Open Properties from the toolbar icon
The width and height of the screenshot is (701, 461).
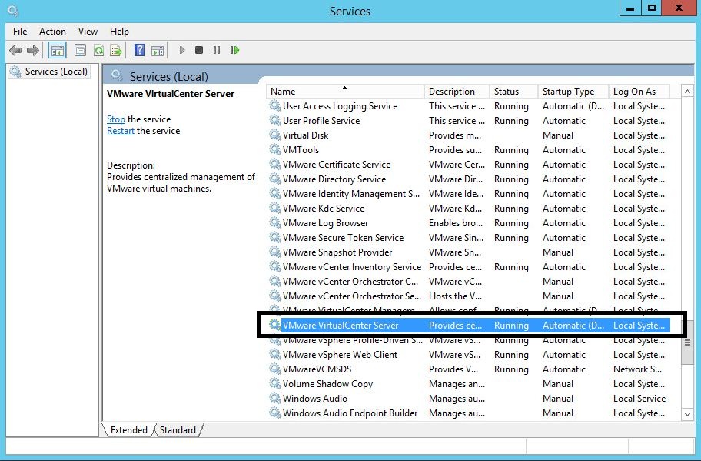[80, 51]
